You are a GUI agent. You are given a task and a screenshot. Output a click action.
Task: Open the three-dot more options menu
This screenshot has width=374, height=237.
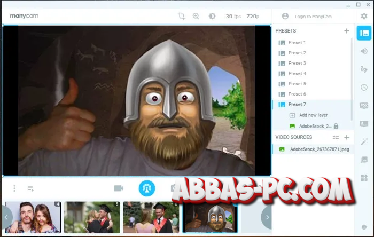pos(14,188)
